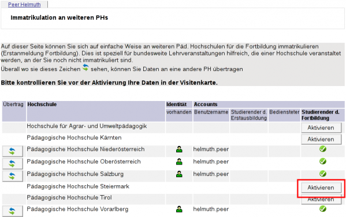Click identity person icon for Vorarlberg
This screenshot has height=217, width=346.
tap(179, 209)
